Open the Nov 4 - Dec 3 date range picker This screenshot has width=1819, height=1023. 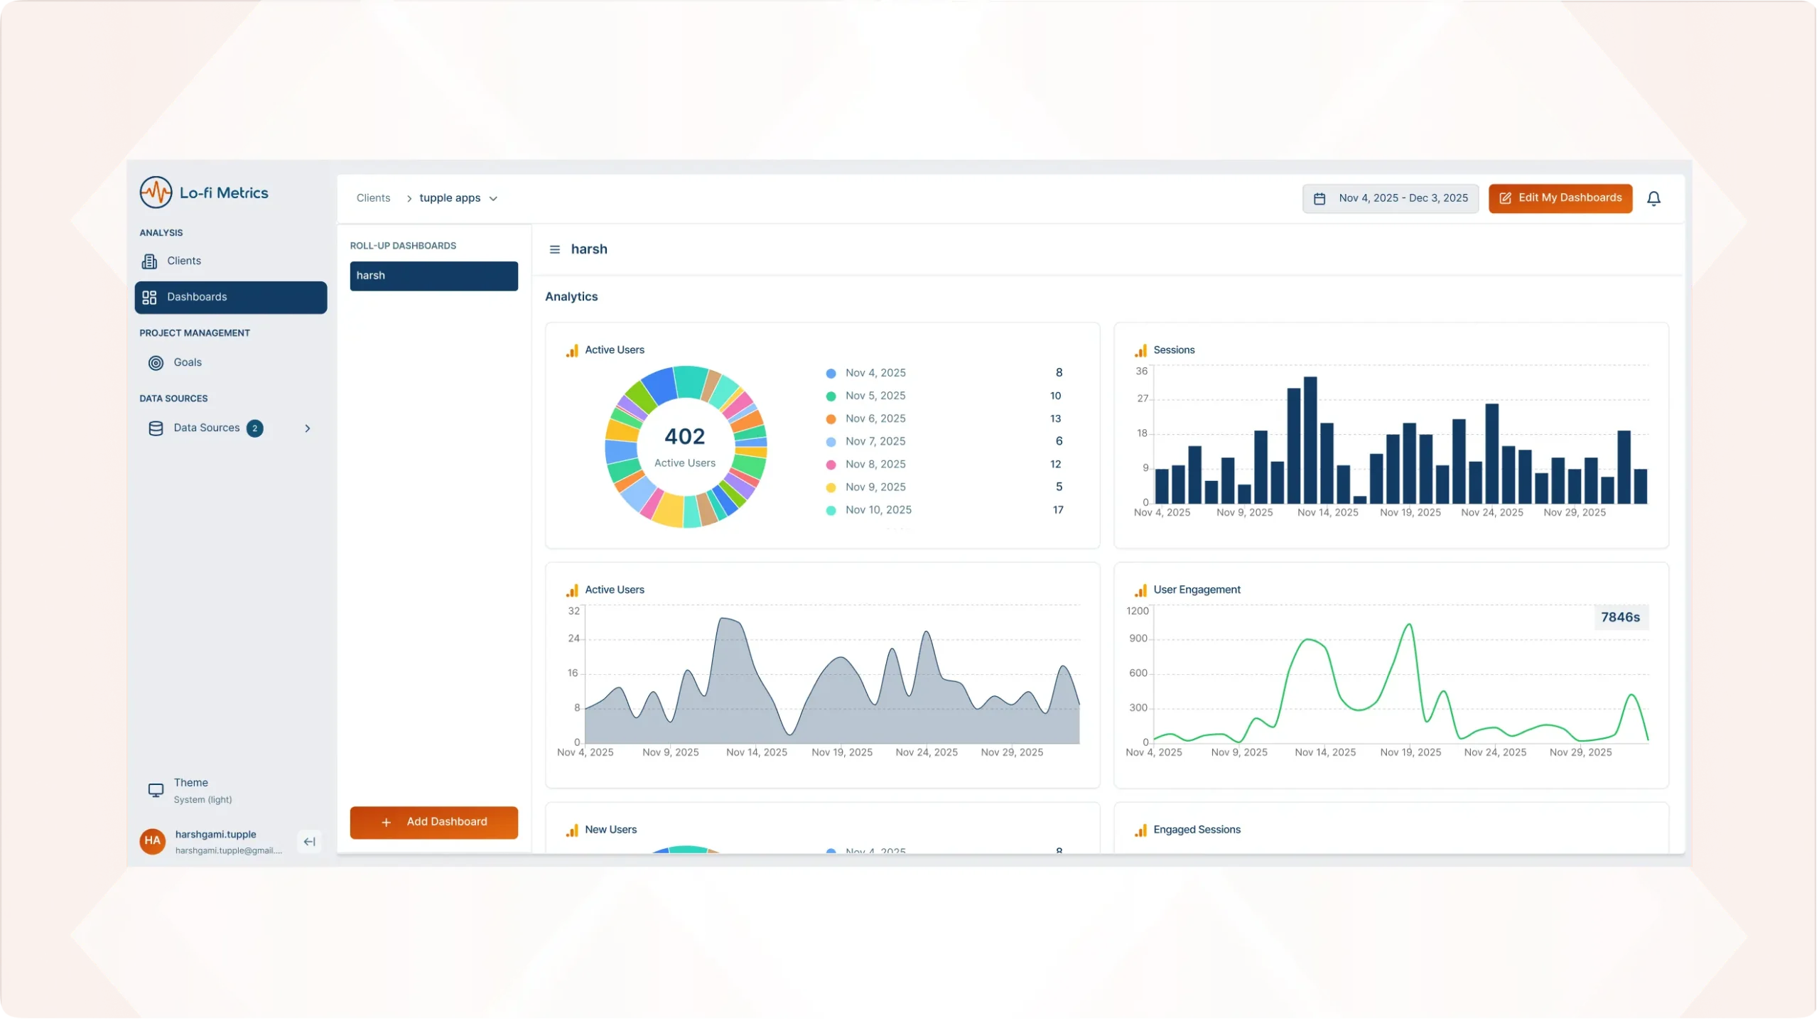(1390, 198)
